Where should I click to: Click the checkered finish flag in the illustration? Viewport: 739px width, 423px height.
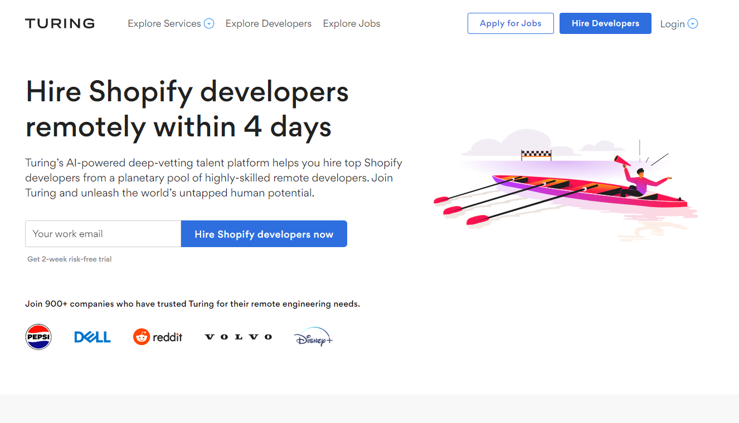coord(536,154)
